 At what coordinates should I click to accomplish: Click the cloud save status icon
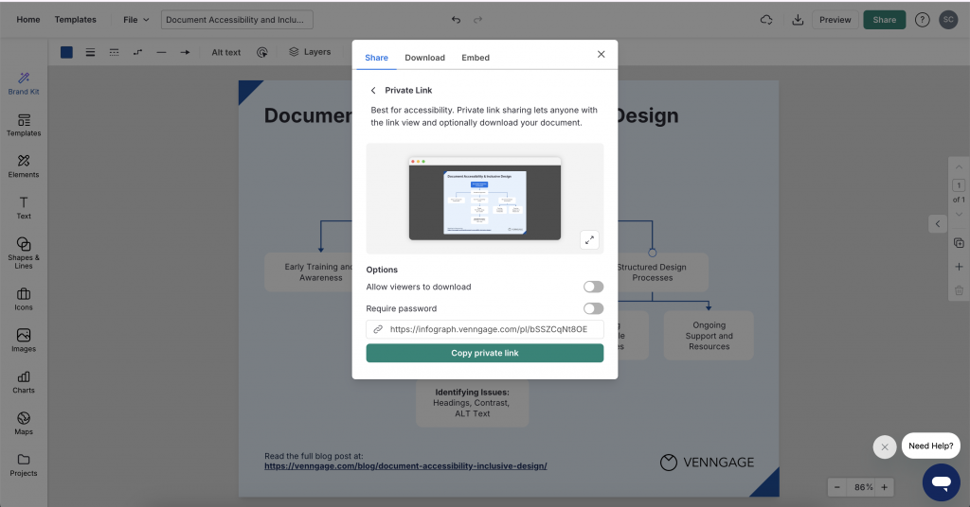click(765, 20)
